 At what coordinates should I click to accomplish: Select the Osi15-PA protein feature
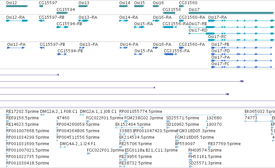point(138,54)
